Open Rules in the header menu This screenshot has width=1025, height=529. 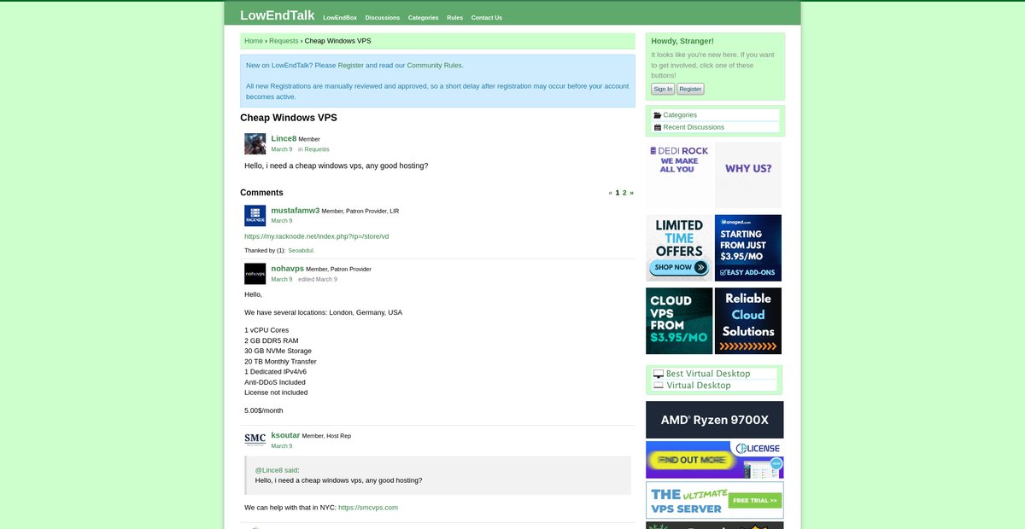pyautogui.click(x=455, y=17)
